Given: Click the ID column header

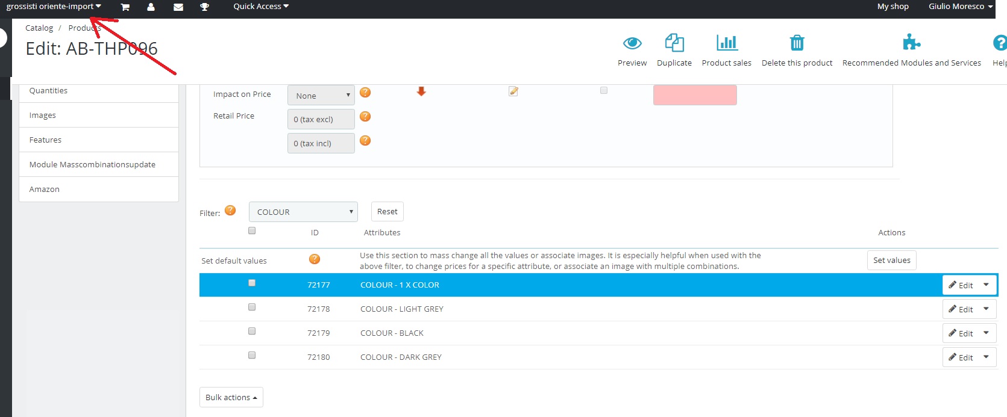Looking at the screenshot, I should [315, 233].
